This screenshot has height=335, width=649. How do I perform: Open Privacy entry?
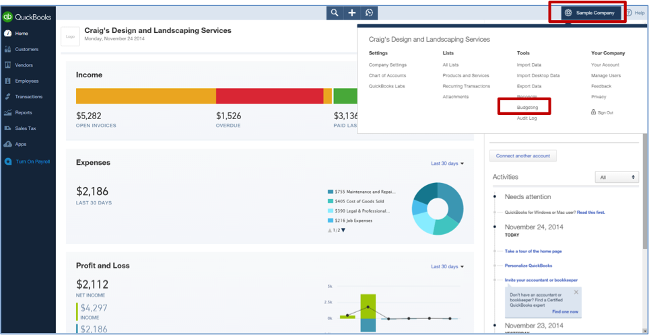(x=599, y=97)
